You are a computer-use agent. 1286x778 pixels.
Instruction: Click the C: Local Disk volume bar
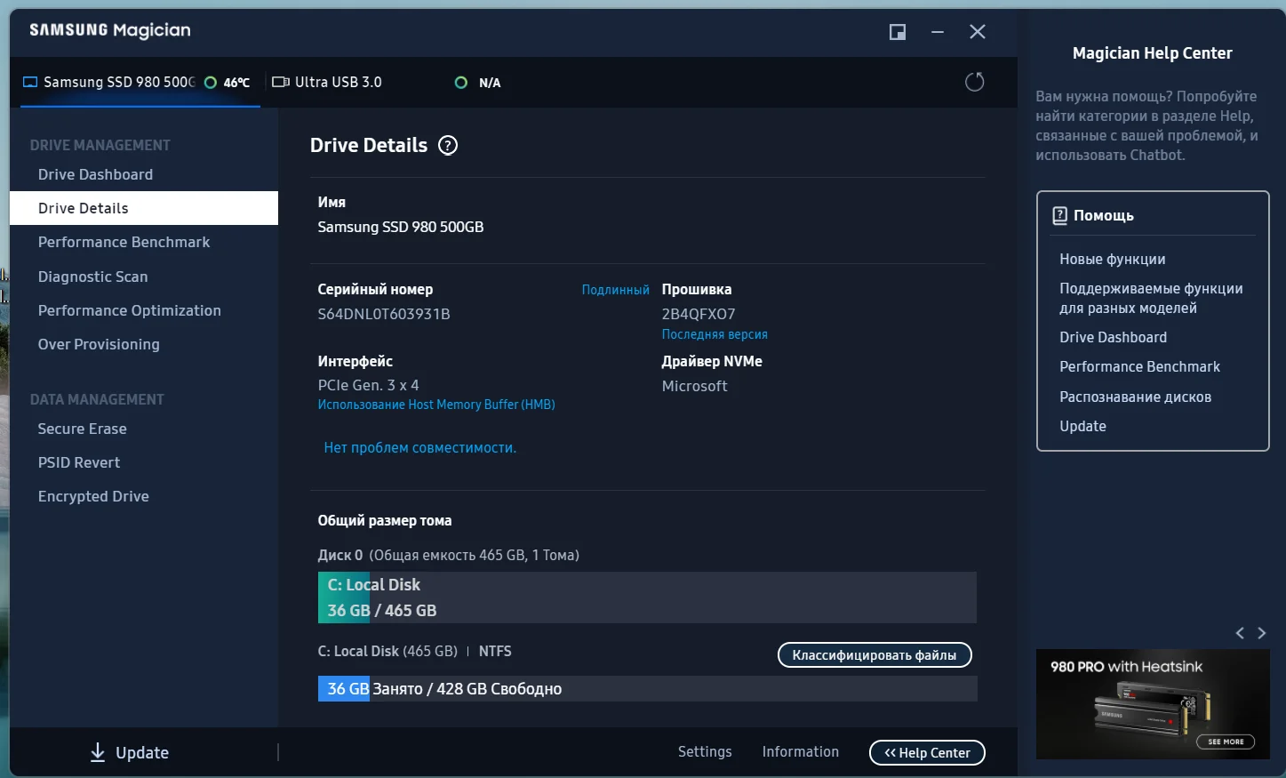point(647,598)
